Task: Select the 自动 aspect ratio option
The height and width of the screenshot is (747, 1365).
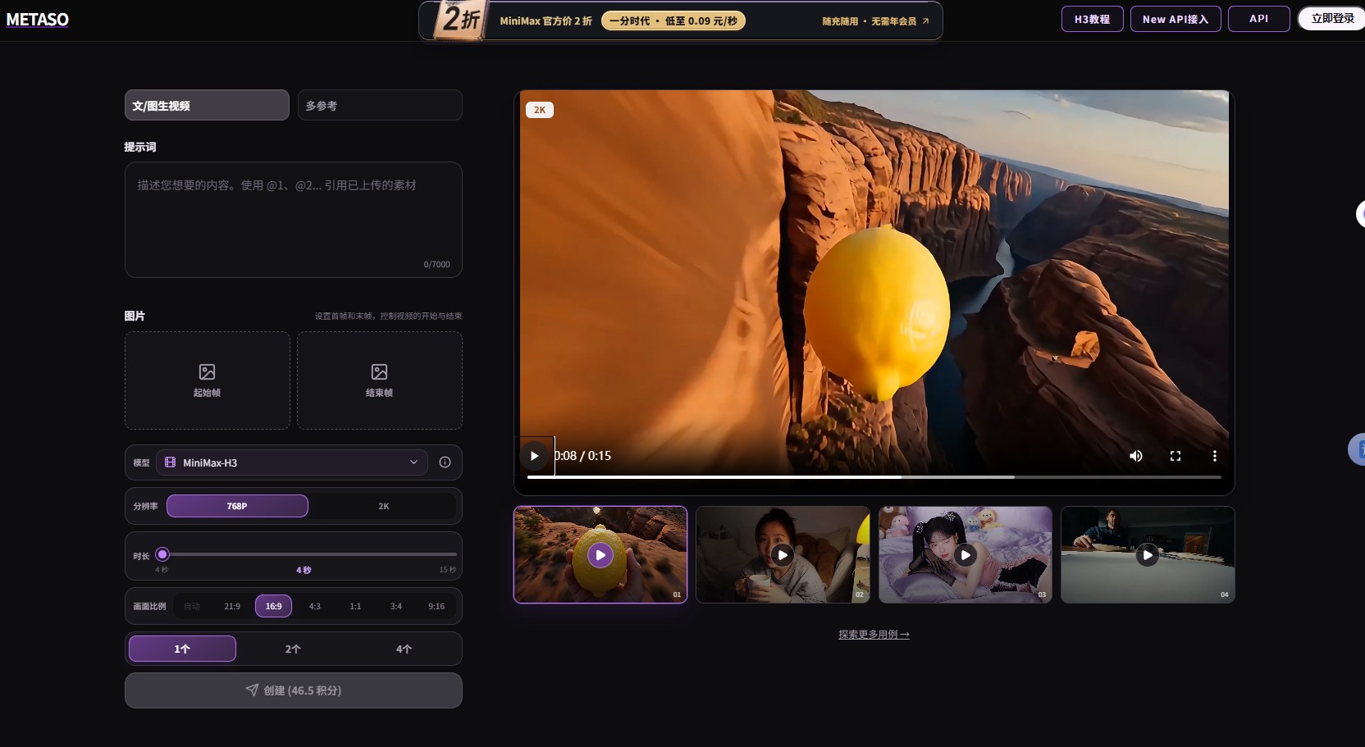Action: tap(192, 607)
